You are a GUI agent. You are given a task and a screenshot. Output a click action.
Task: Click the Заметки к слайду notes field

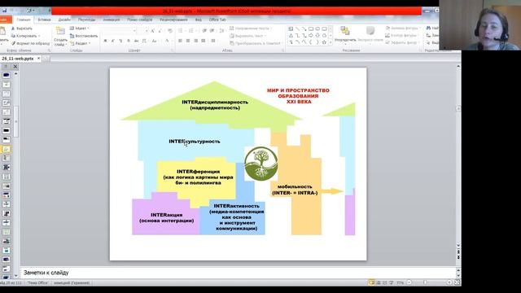point(238,273)
